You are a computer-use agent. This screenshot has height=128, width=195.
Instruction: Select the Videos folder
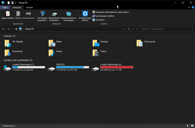[99, 53]
